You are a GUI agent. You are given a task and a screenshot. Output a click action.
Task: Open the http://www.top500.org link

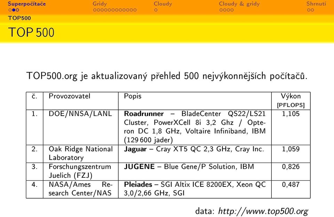tap(263, 211)
